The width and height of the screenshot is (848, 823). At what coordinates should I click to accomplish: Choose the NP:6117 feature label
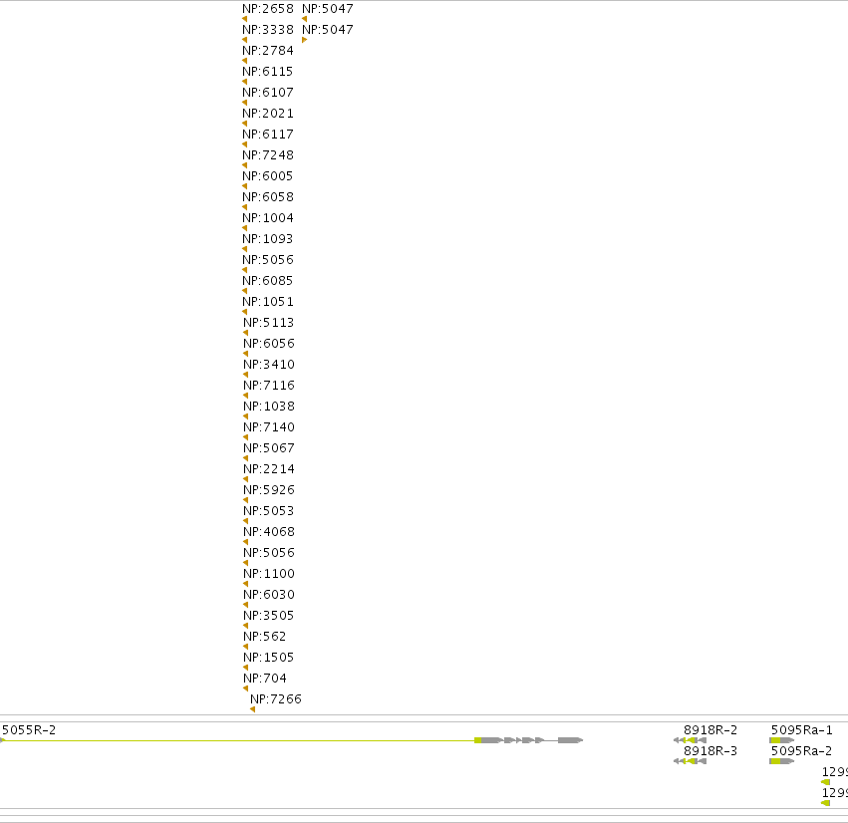click(268, 135)
